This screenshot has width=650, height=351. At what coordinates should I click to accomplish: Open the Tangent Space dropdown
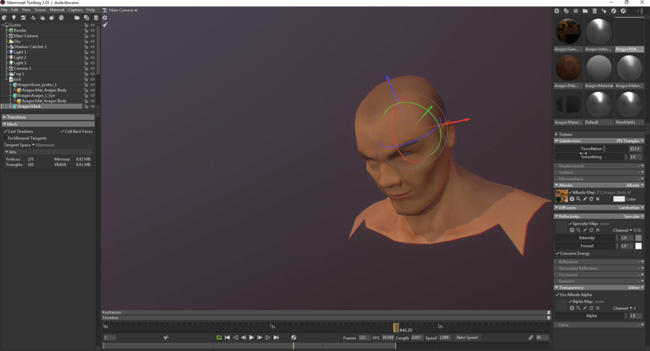(33, 145)
